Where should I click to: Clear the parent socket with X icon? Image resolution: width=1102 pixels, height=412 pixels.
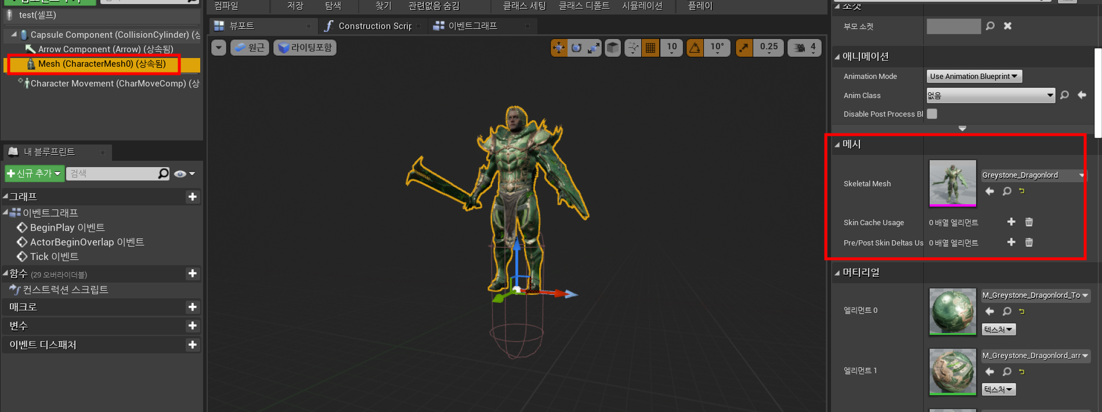click(x=1007, y=26)
